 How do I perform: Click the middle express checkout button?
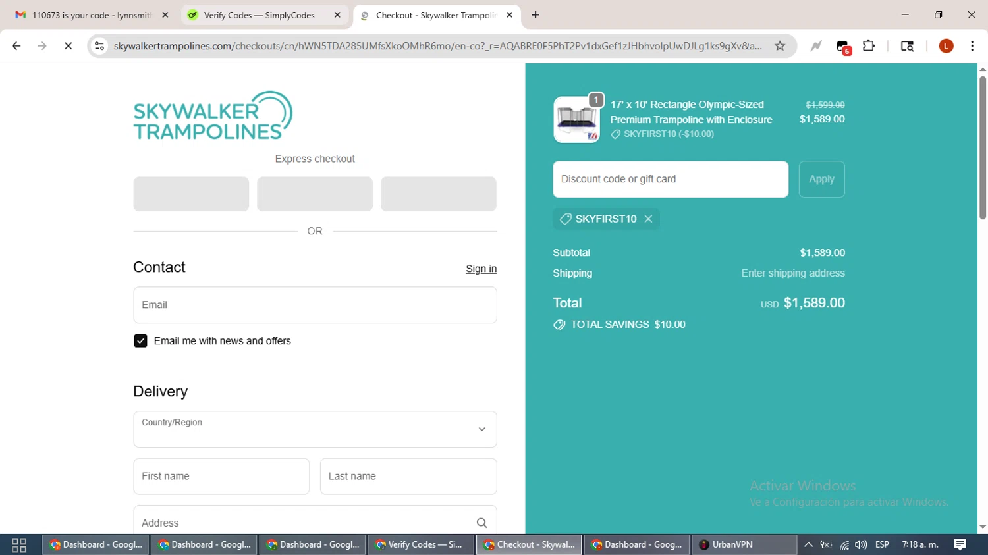click(x=315, y=194)
